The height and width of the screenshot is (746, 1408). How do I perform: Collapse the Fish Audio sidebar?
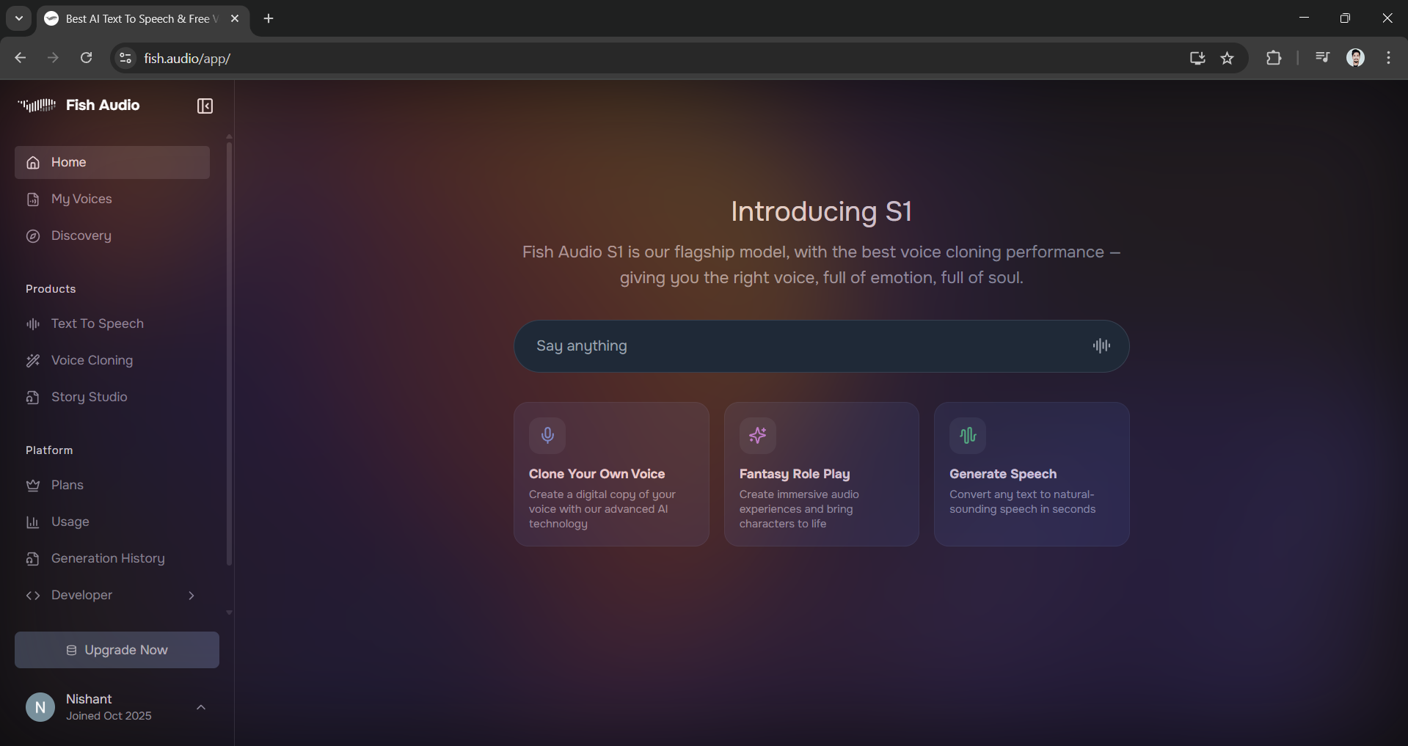point(205,106)
